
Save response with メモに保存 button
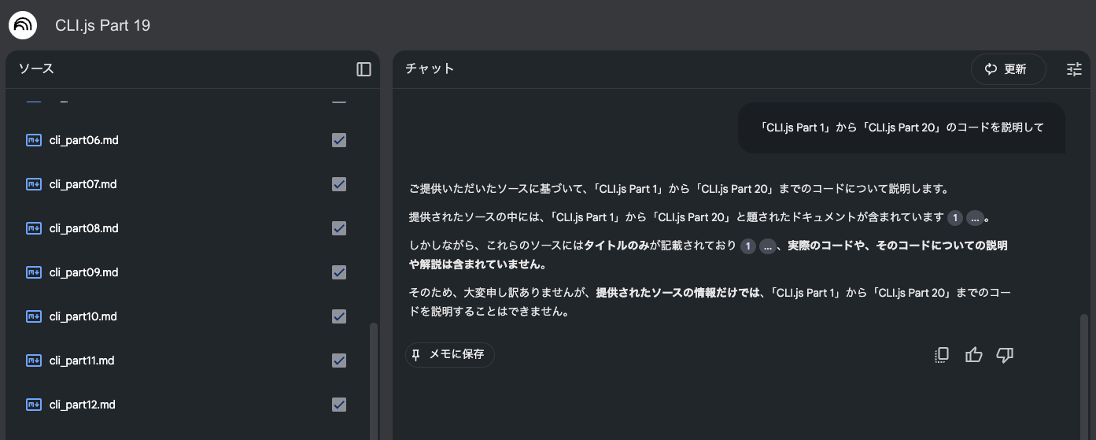click(x=450, y=355)
